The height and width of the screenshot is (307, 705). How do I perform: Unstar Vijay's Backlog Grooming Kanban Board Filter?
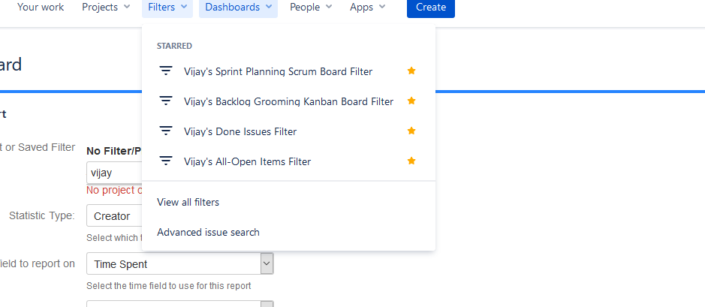point(411,101)
